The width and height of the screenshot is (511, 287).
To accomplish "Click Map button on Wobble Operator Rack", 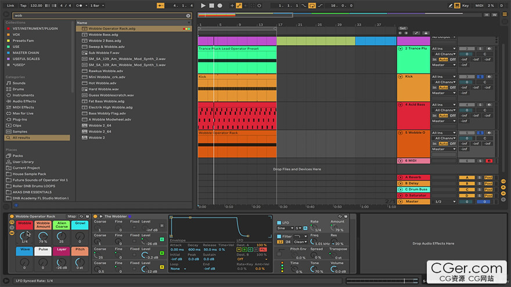I will 71,216.
